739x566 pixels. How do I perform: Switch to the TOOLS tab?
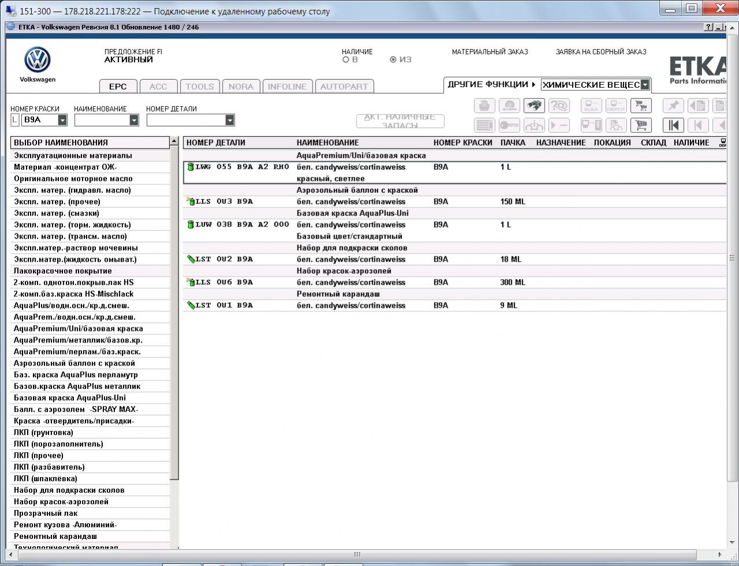point(199,86)
